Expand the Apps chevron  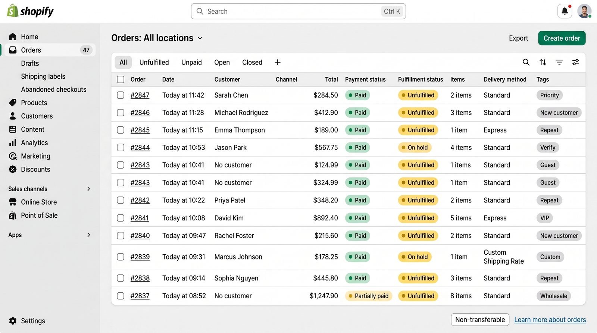[88, 235]
